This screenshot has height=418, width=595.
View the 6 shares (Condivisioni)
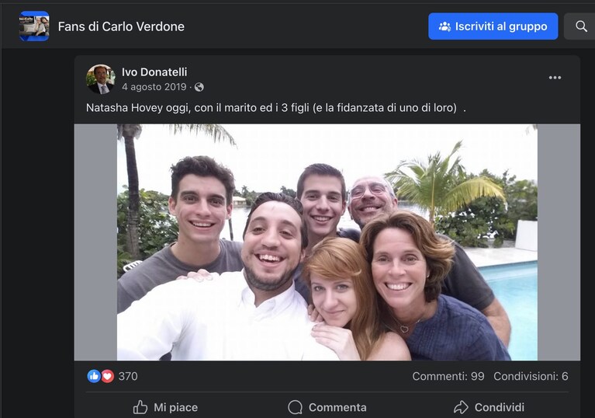[x=531, y=376]
